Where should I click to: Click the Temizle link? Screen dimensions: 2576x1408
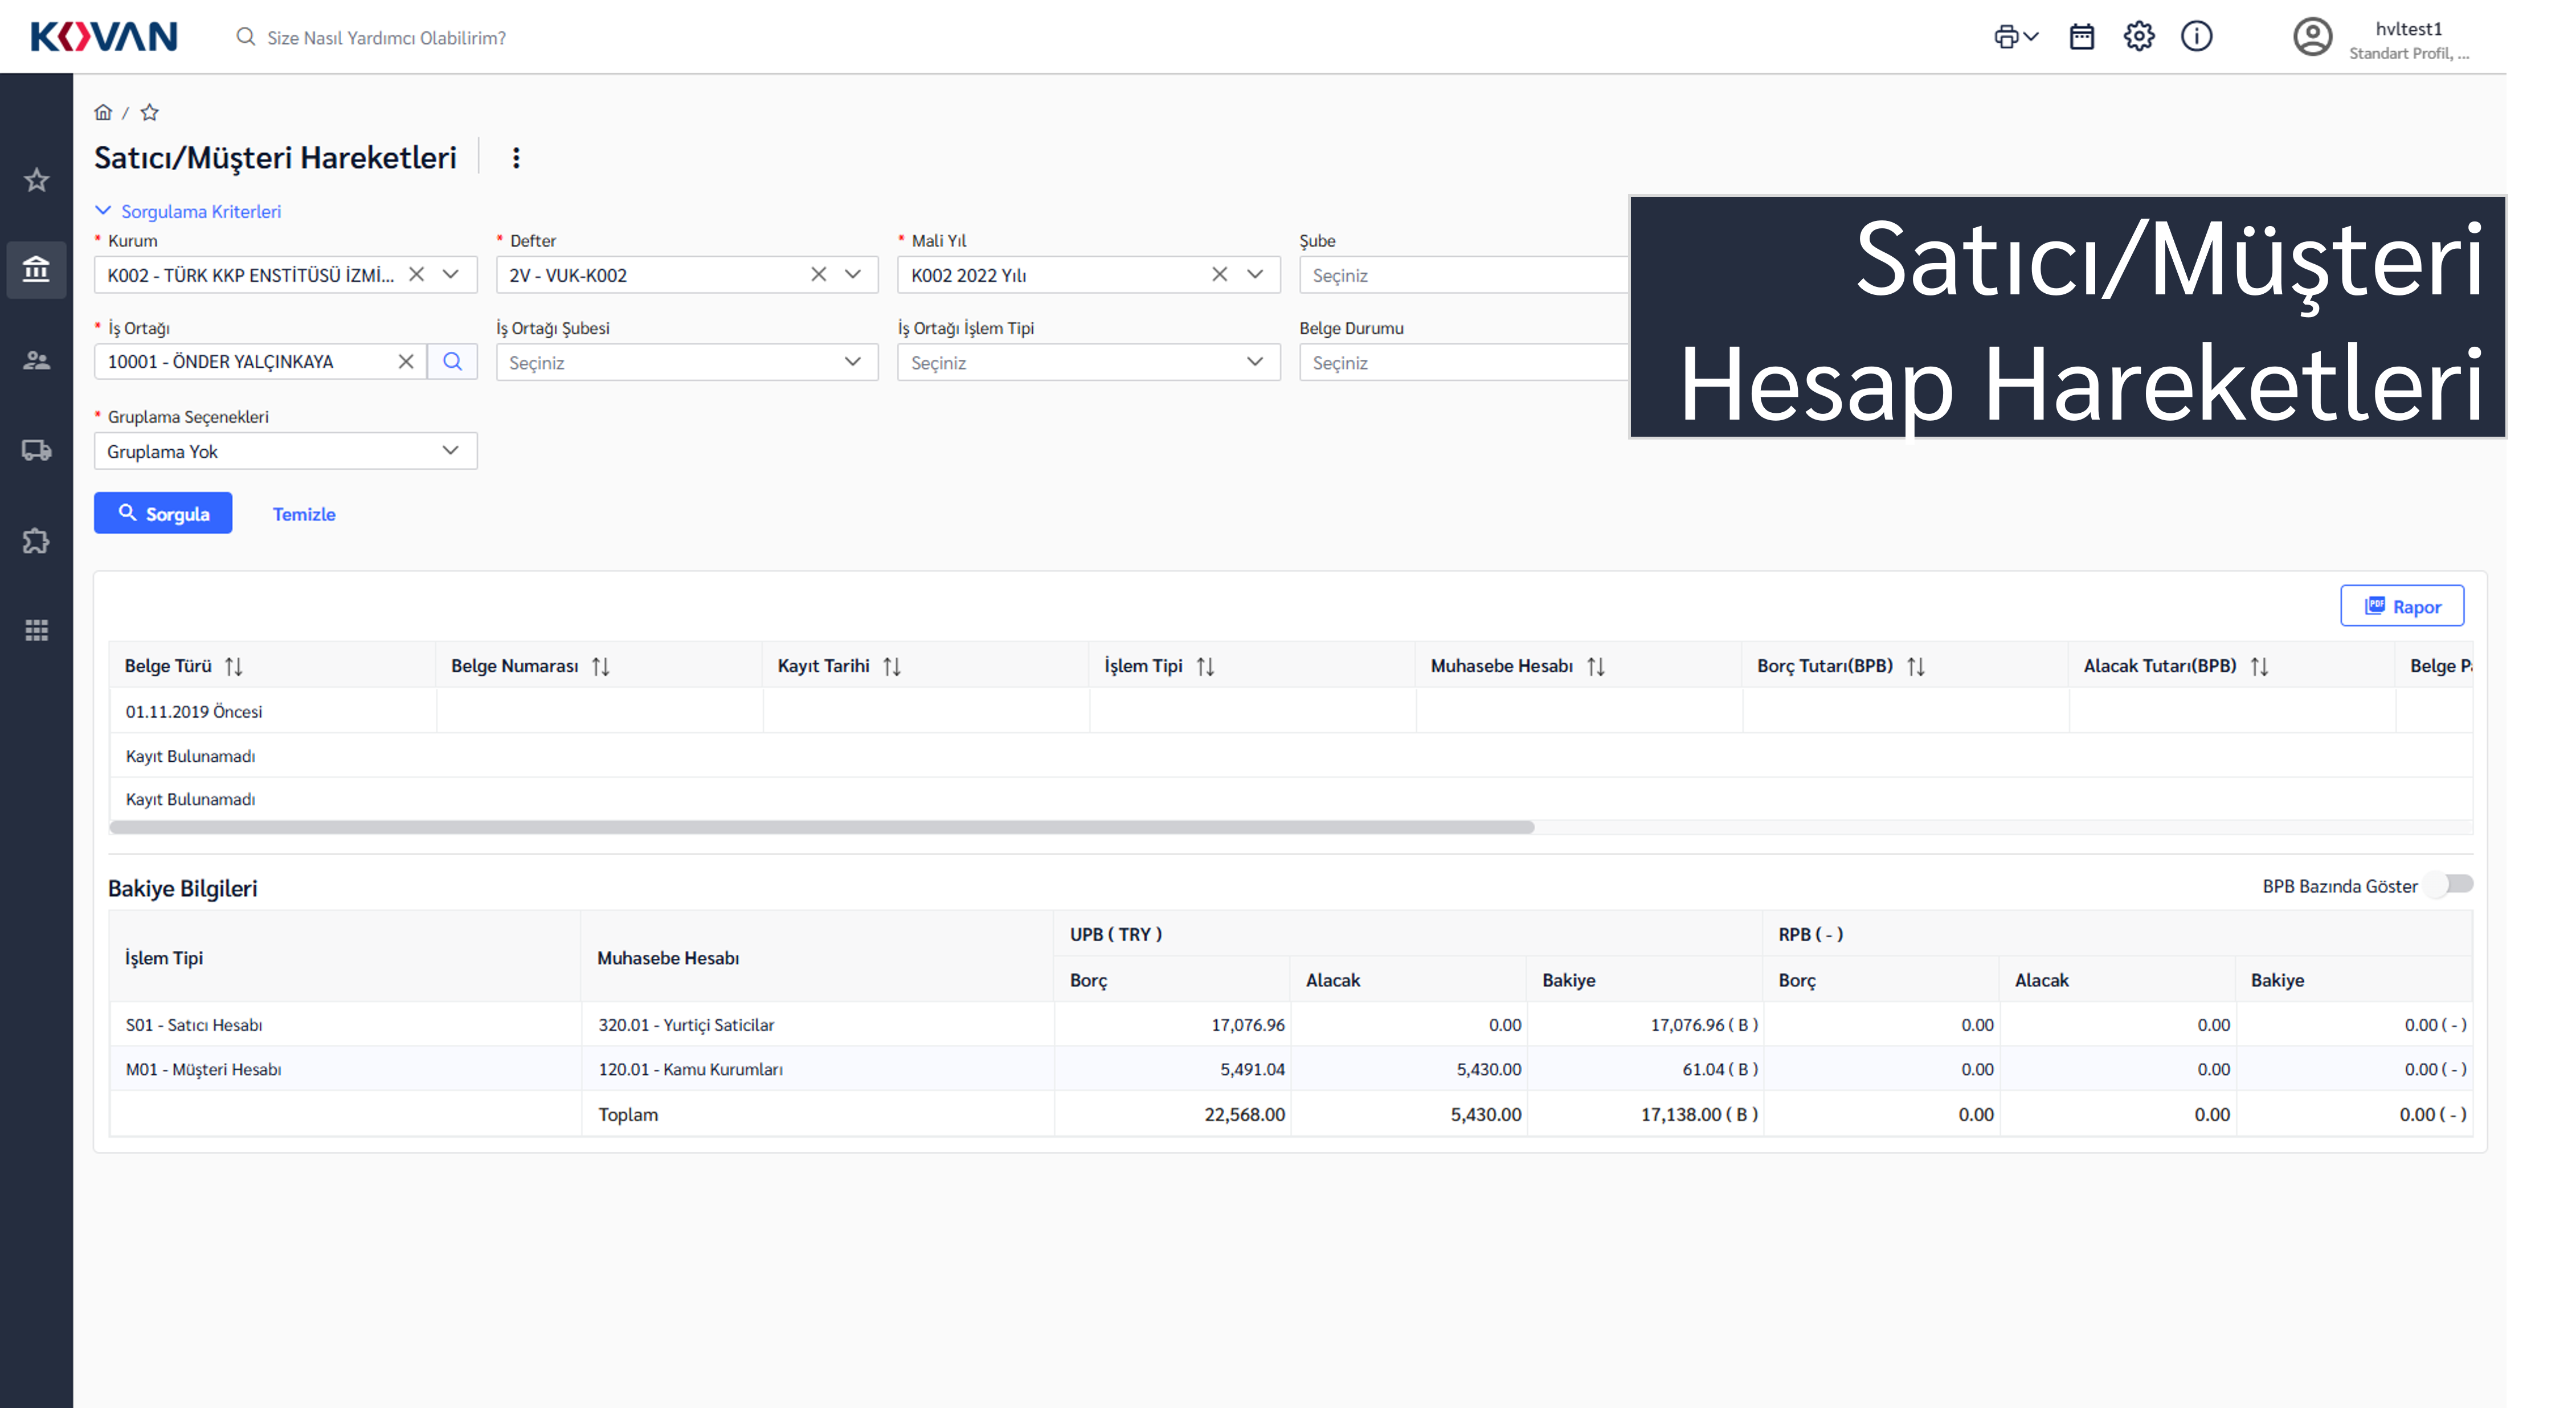click(304, 514)
